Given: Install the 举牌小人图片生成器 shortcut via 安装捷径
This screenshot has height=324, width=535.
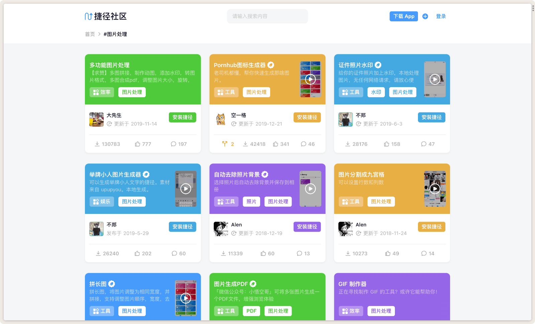Looking at the screenshot, I should (183, 227).
